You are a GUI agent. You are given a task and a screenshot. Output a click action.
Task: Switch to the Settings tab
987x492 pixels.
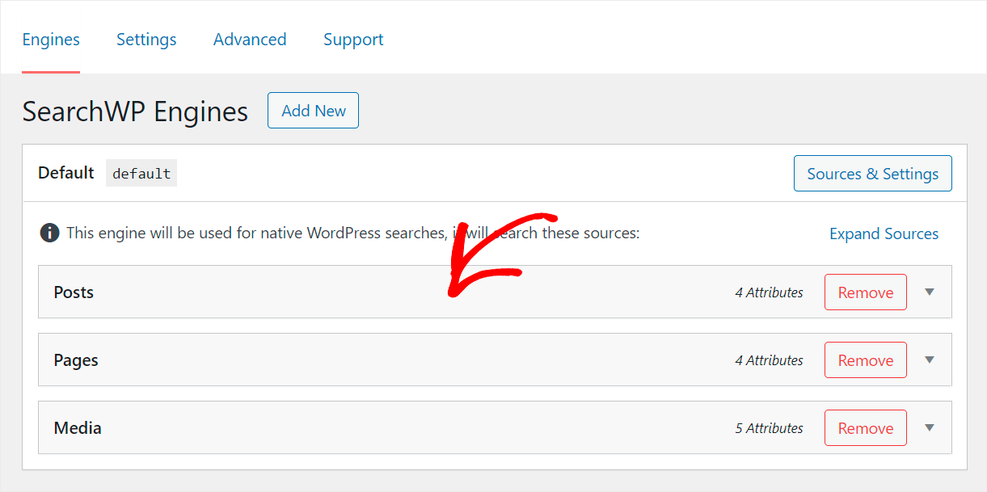click(146, 40)
